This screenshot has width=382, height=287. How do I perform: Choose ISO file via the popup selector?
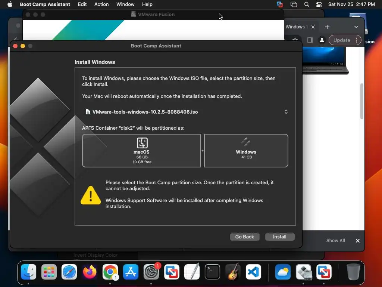tap(286, 112)
